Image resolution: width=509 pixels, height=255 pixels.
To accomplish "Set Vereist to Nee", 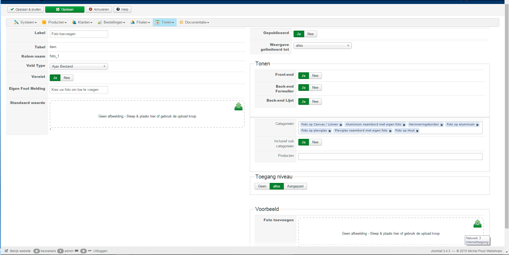I will pos(67,78).
